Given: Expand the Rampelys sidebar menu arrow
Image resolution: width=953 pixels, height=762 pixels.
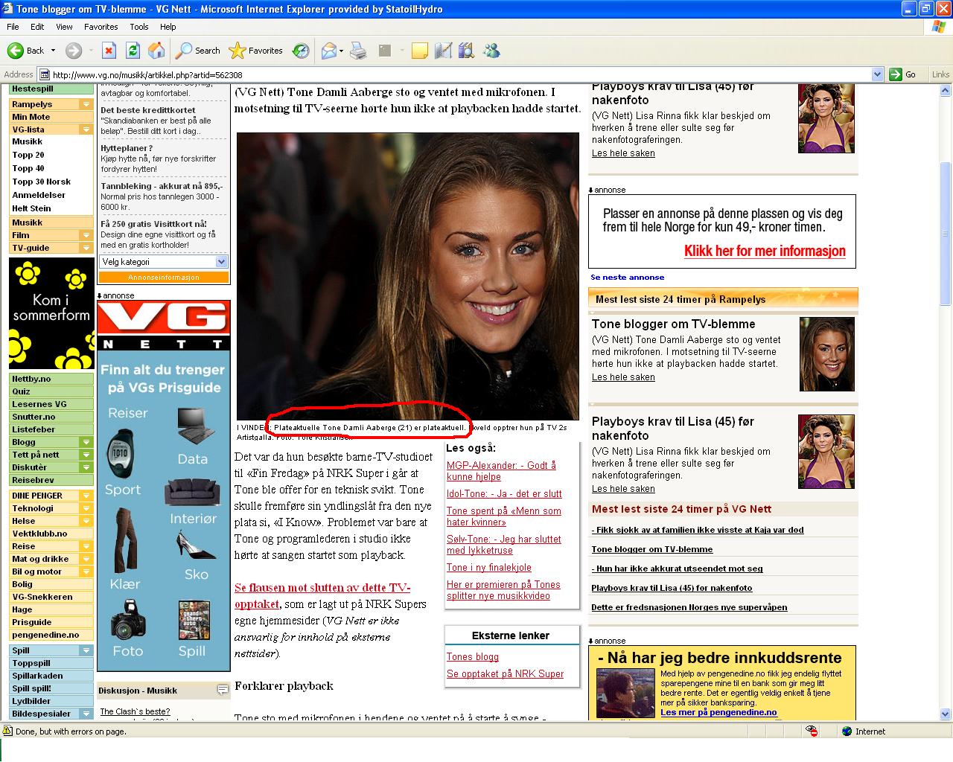Looking at the screenshot, I should (x=86, y=104).
